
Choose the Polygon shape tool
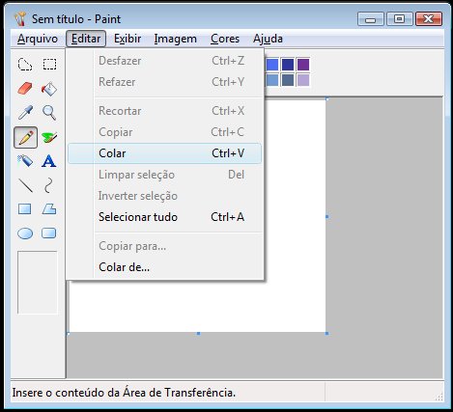point(49,209)
